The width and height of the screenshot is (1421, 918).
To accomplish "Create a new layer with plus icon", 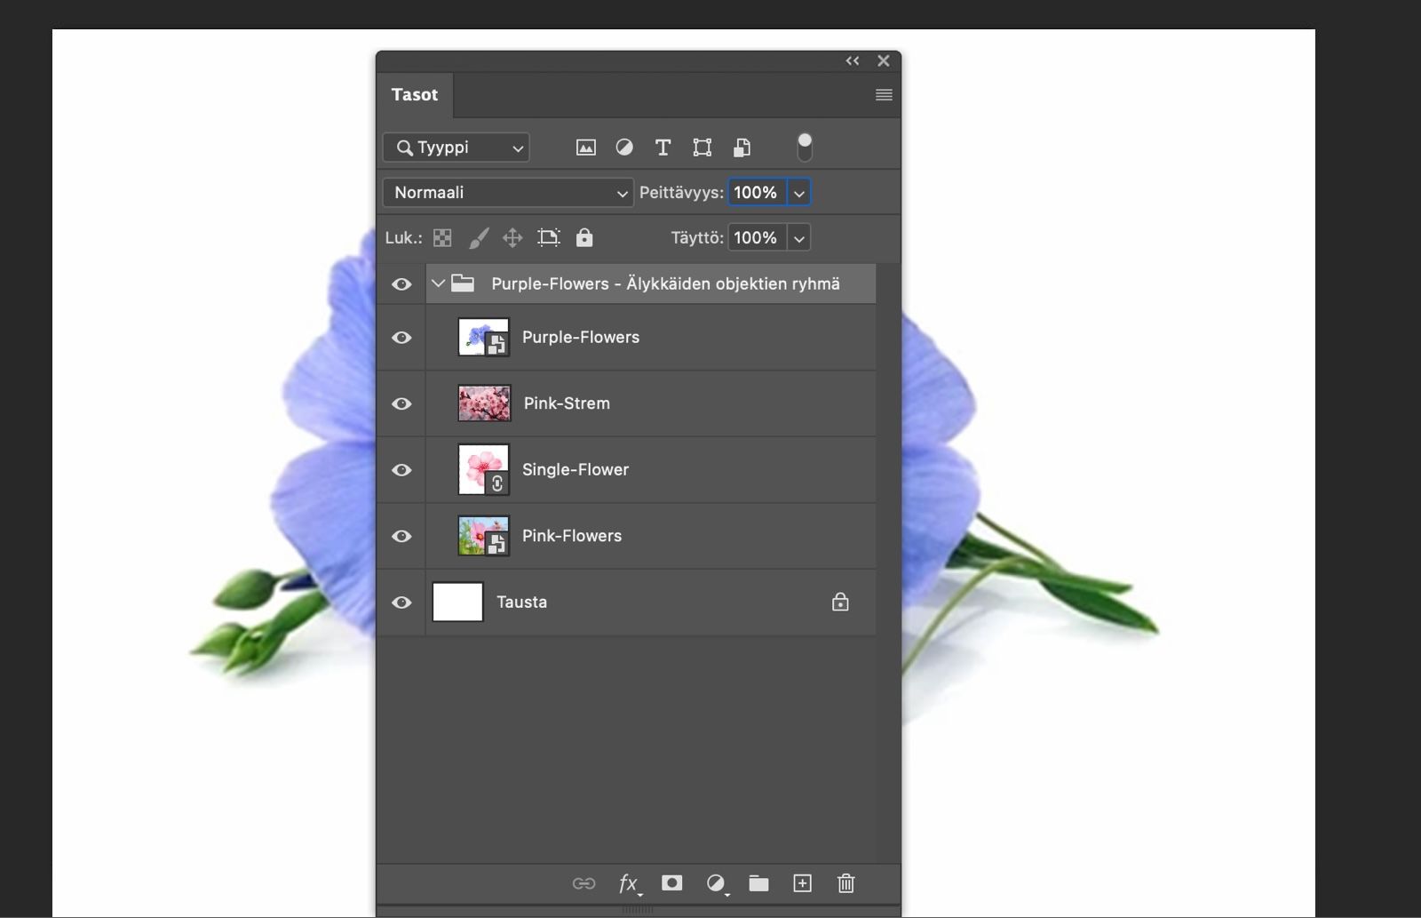I will 802,883.
